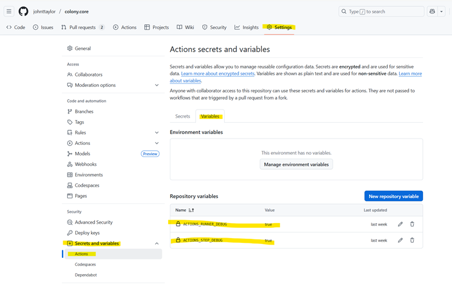
Task: Open Branches settings
Action: pos(80,111)
